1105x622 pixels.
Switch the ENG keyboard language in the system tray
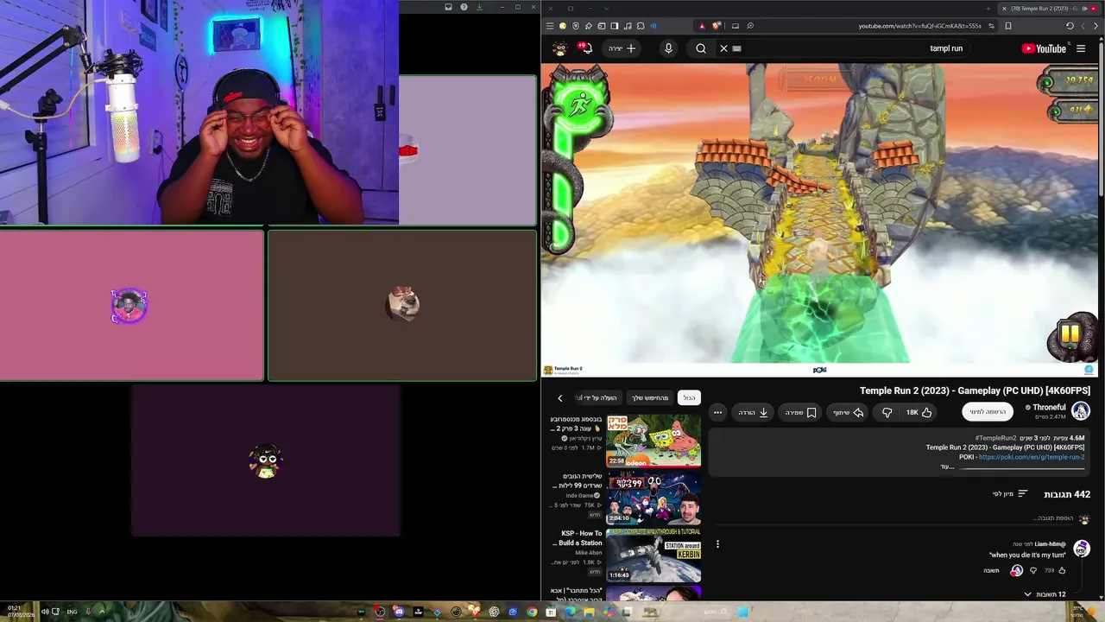click(72, 612)
